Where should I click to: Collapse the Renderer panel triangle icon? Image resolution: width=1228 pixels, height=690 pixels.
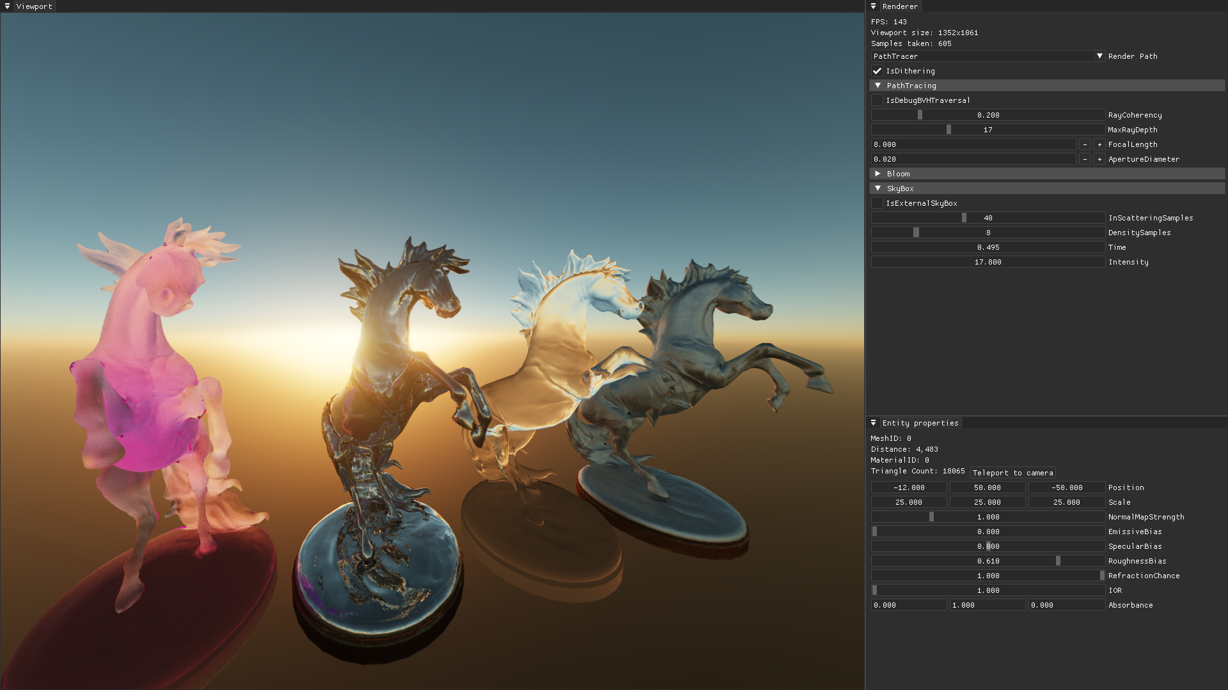point(873,6)
